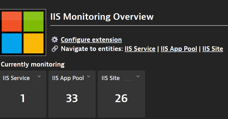Click the gear icon beside Configure extension
Viewport: 228px width, 119px height.
coord(55,40)
